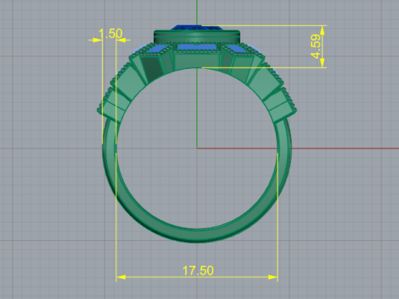
Task: Select the green ring band at the bottom
Action: click(197, 235)
